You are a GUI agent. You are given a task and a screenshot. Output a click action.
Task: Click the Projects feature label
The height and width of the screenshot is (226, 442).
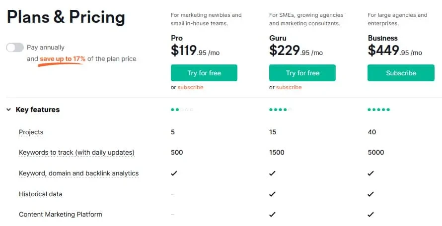(31, 132)
